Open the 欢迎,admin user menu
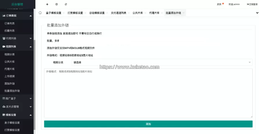This screenshot has height=134, width=259. point(234,4)
